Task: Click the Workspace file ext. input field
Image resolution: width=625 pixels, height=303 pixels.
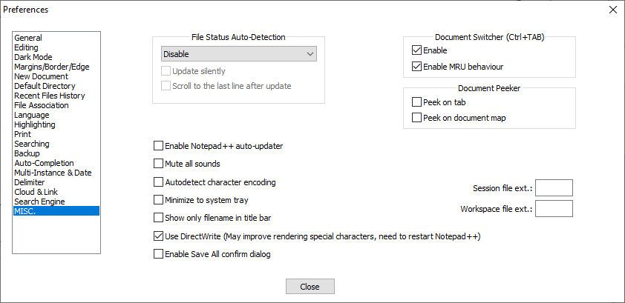Action: tap(554, 208)
